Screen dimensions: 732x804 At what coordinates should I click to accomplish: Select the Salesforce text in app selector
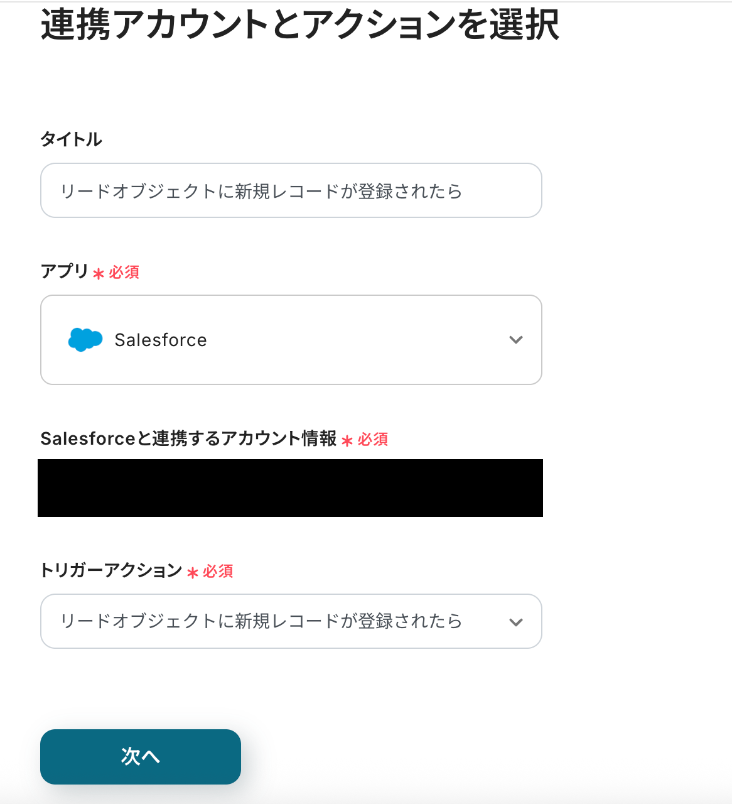161,340
